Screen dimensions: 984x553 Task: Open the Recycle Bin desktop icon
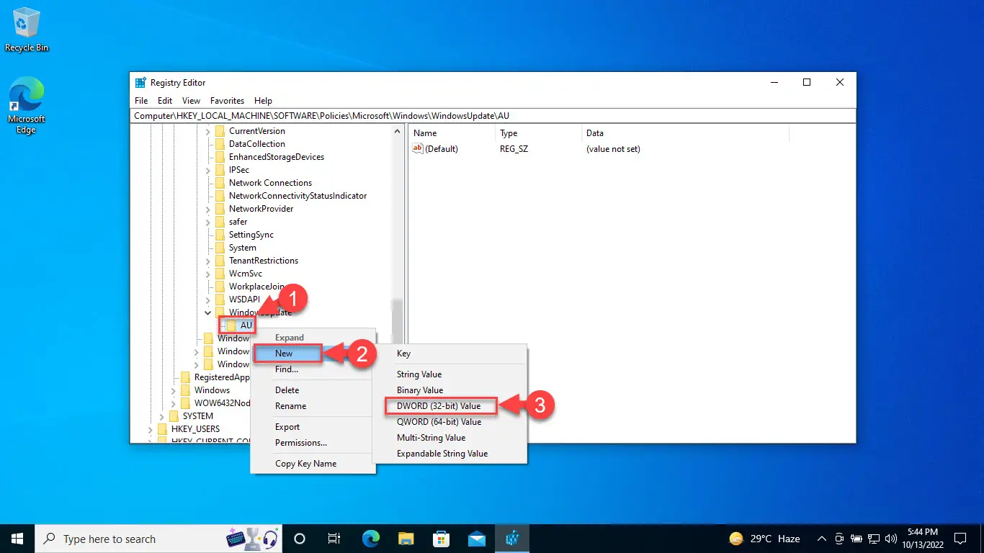click(x=27, y=29)
